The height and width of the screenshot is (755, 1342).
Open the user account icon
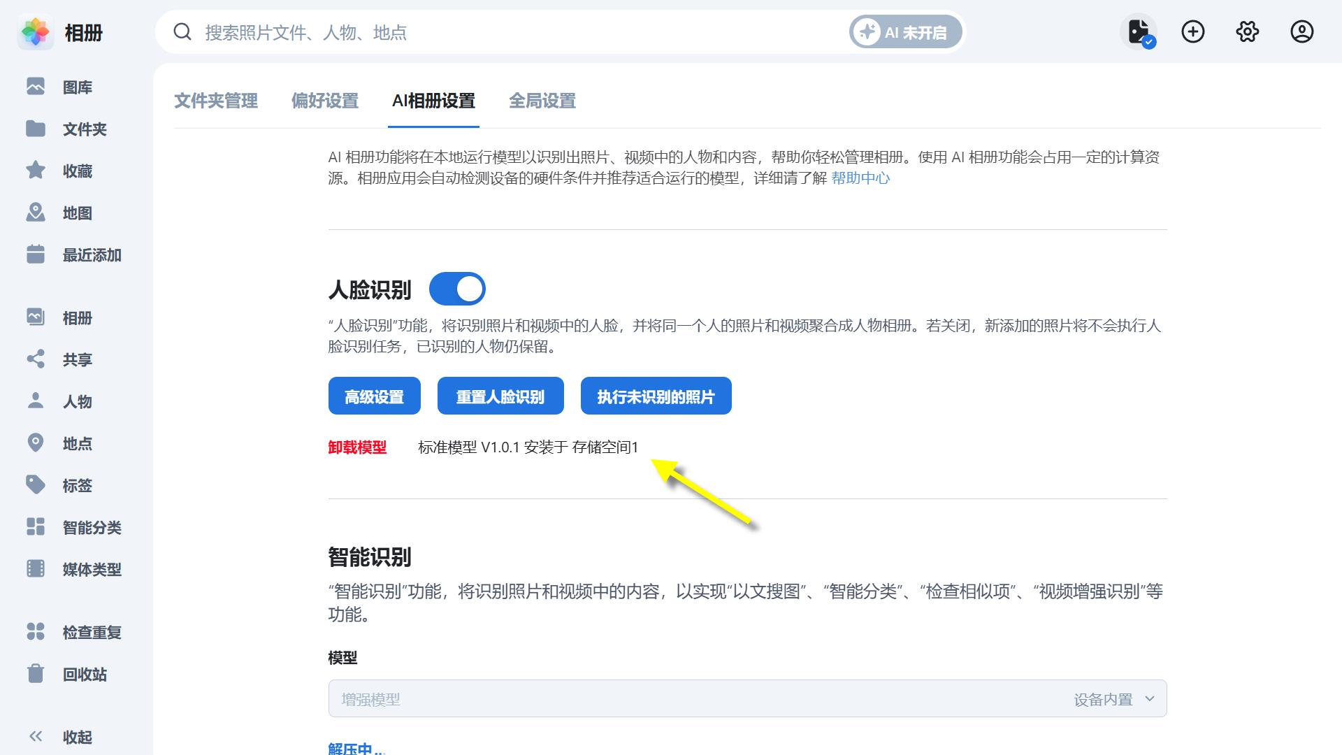pyautogui.click(x=1301, y=32)
